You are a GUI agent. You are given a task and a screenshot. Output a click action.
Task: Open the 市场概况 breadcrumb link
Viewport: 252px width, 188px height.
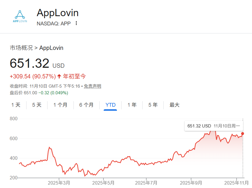coord(21,48)
